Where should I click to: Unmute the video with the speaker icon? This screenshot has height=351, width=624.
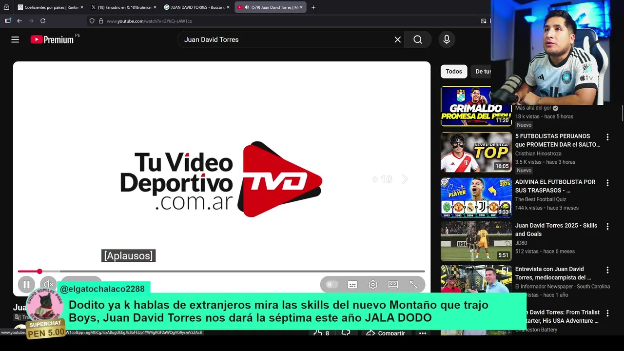pyautogui.click(x=48, y=284)
